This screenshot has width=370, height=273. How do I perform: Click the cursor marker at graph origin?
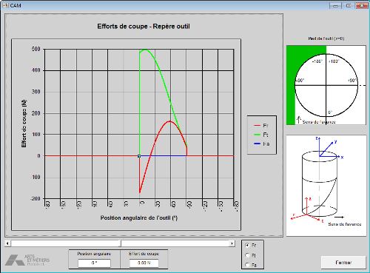point(139,156)
